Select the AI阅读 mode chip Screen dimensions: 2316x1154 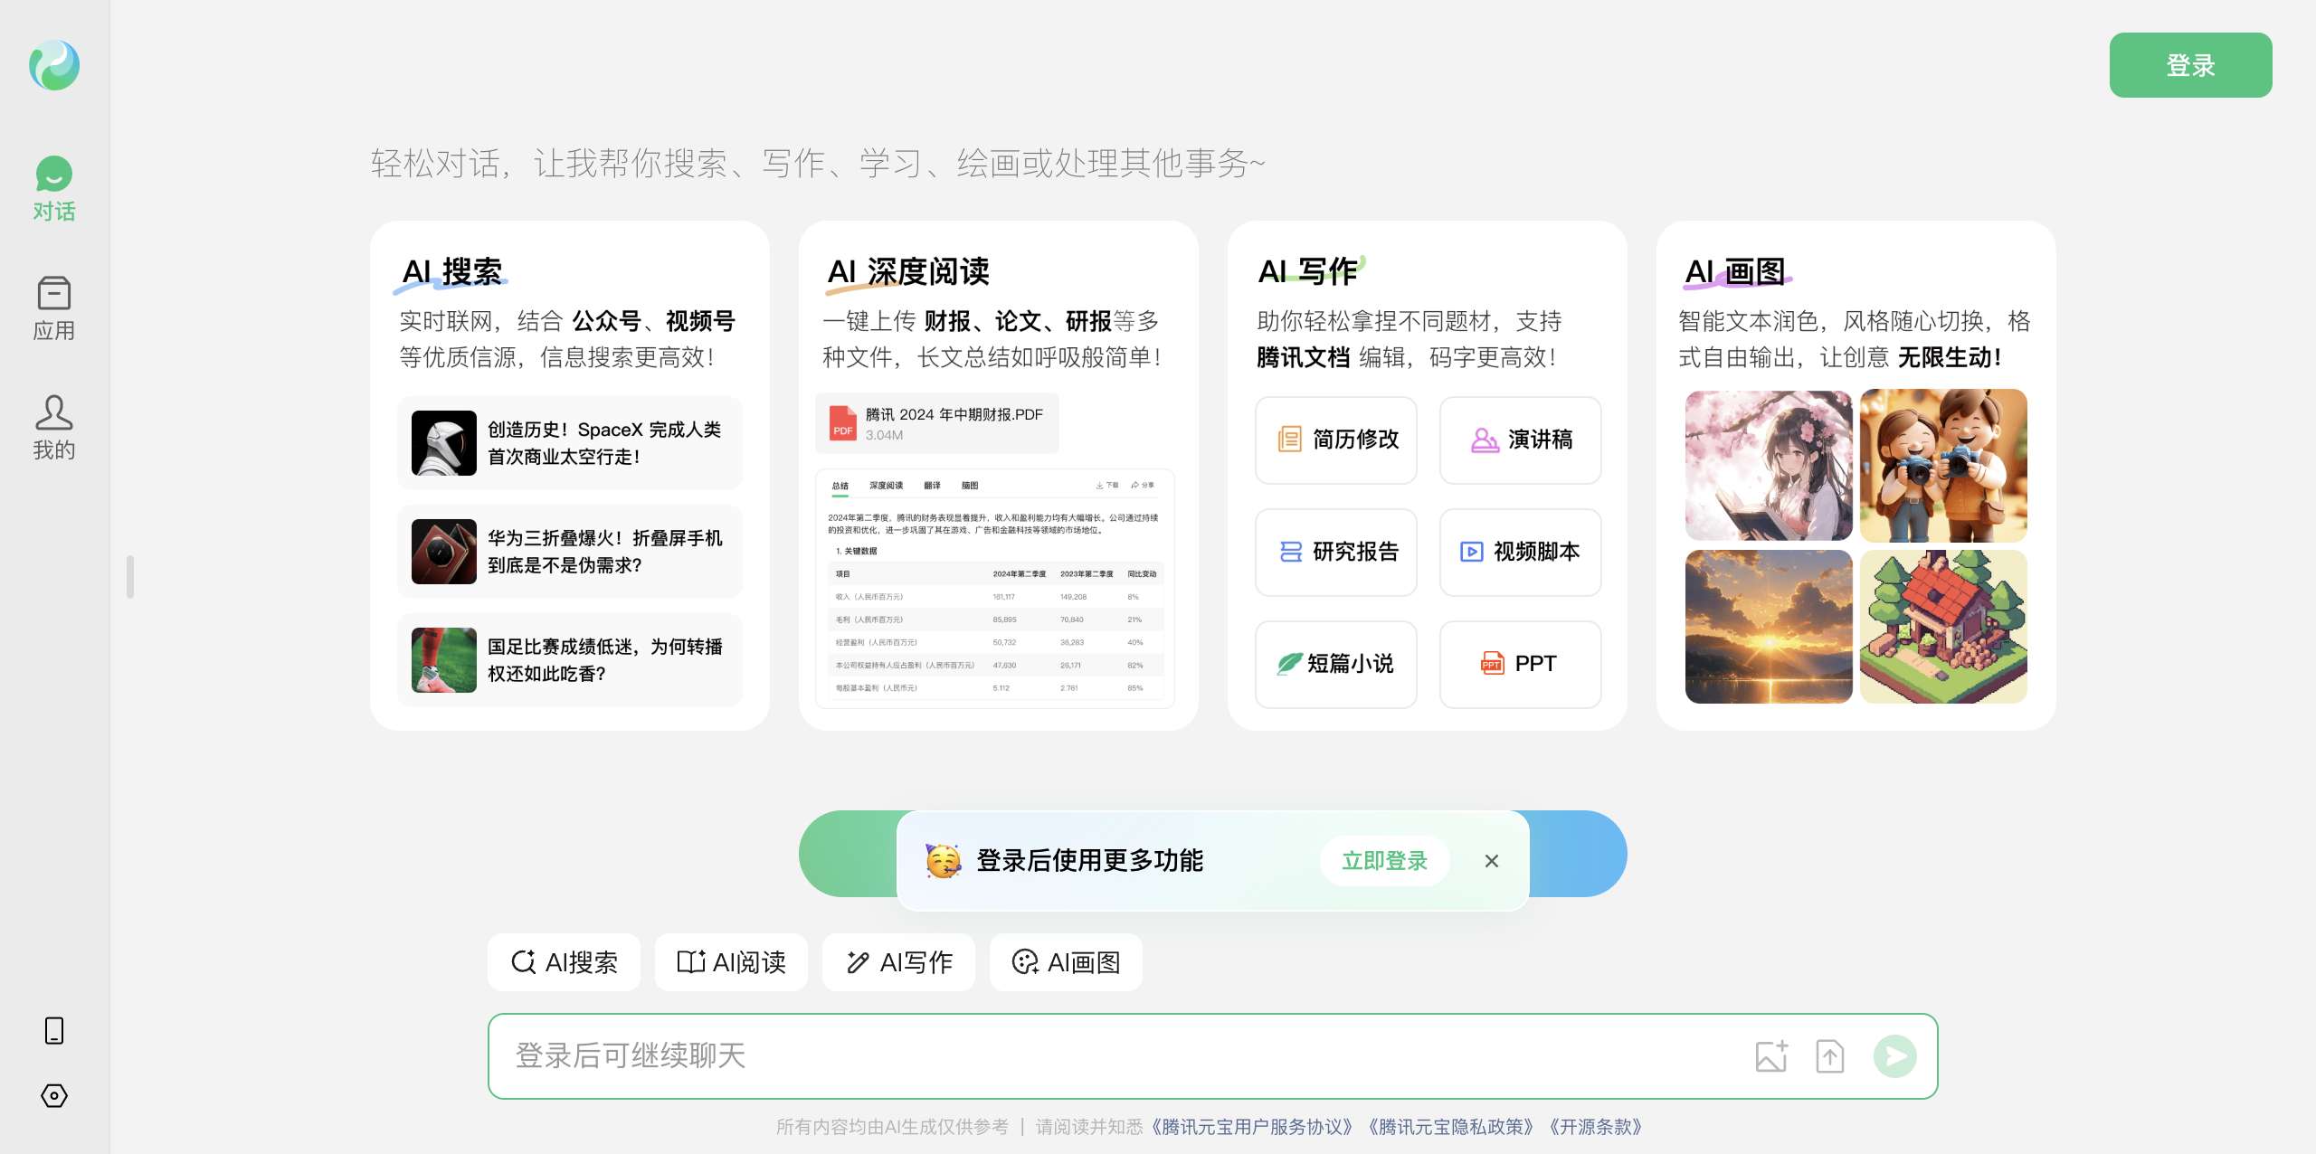[731, 962]
